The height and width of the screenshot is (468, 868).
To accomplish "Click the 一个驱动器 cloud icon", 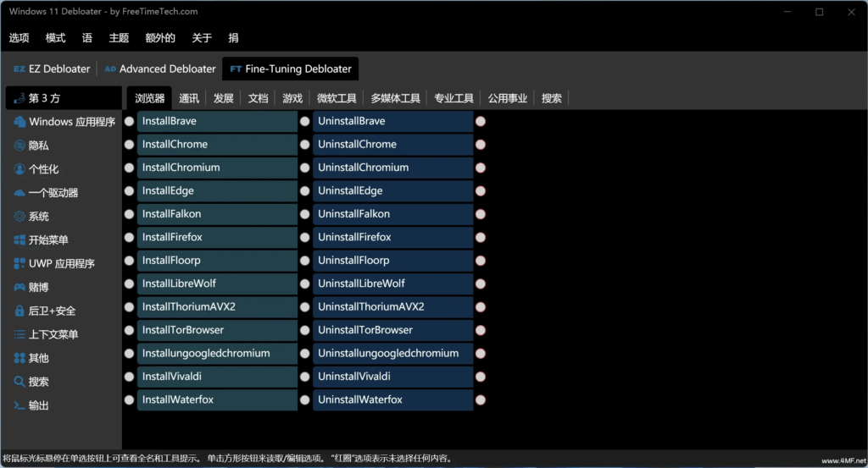I will 19,193.
